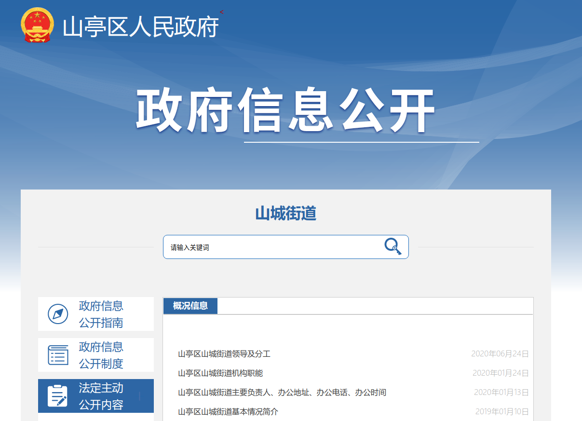Click the date 2019年01月10日

(502, 412)
